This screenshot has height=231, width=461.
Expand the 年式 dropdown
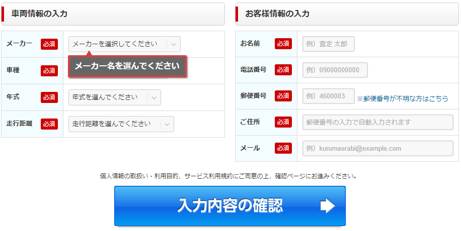114,97
